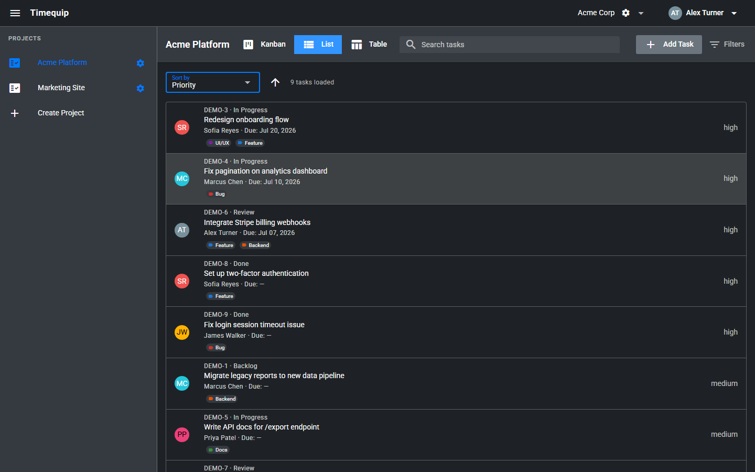The height and width of the screenshot is (472, 755).
Task: Open the Sort by Priority dropdown
Action: coord(213,82)
